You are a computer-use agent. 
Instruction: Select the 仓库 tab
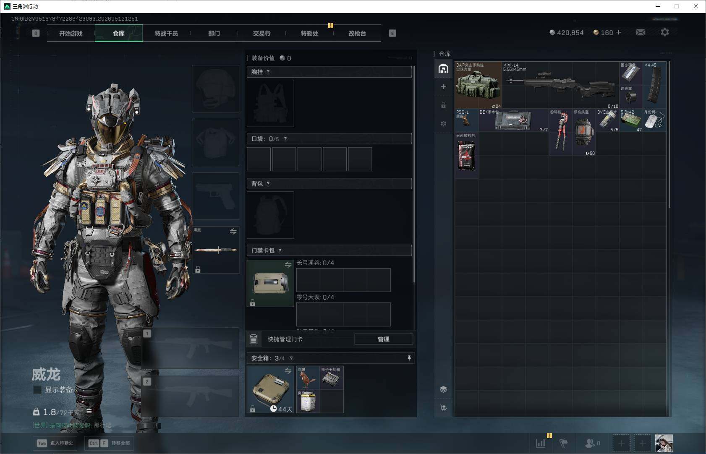[119, 33]
